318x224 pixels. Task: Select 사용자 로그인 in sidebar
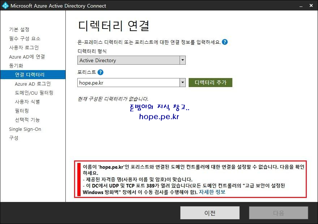click(24, 47)
